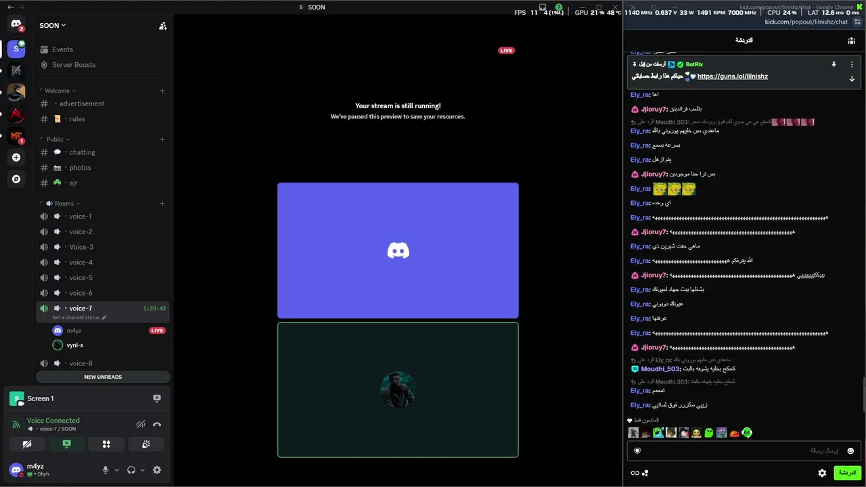Collapse the Rooms category

coord(62,204)
